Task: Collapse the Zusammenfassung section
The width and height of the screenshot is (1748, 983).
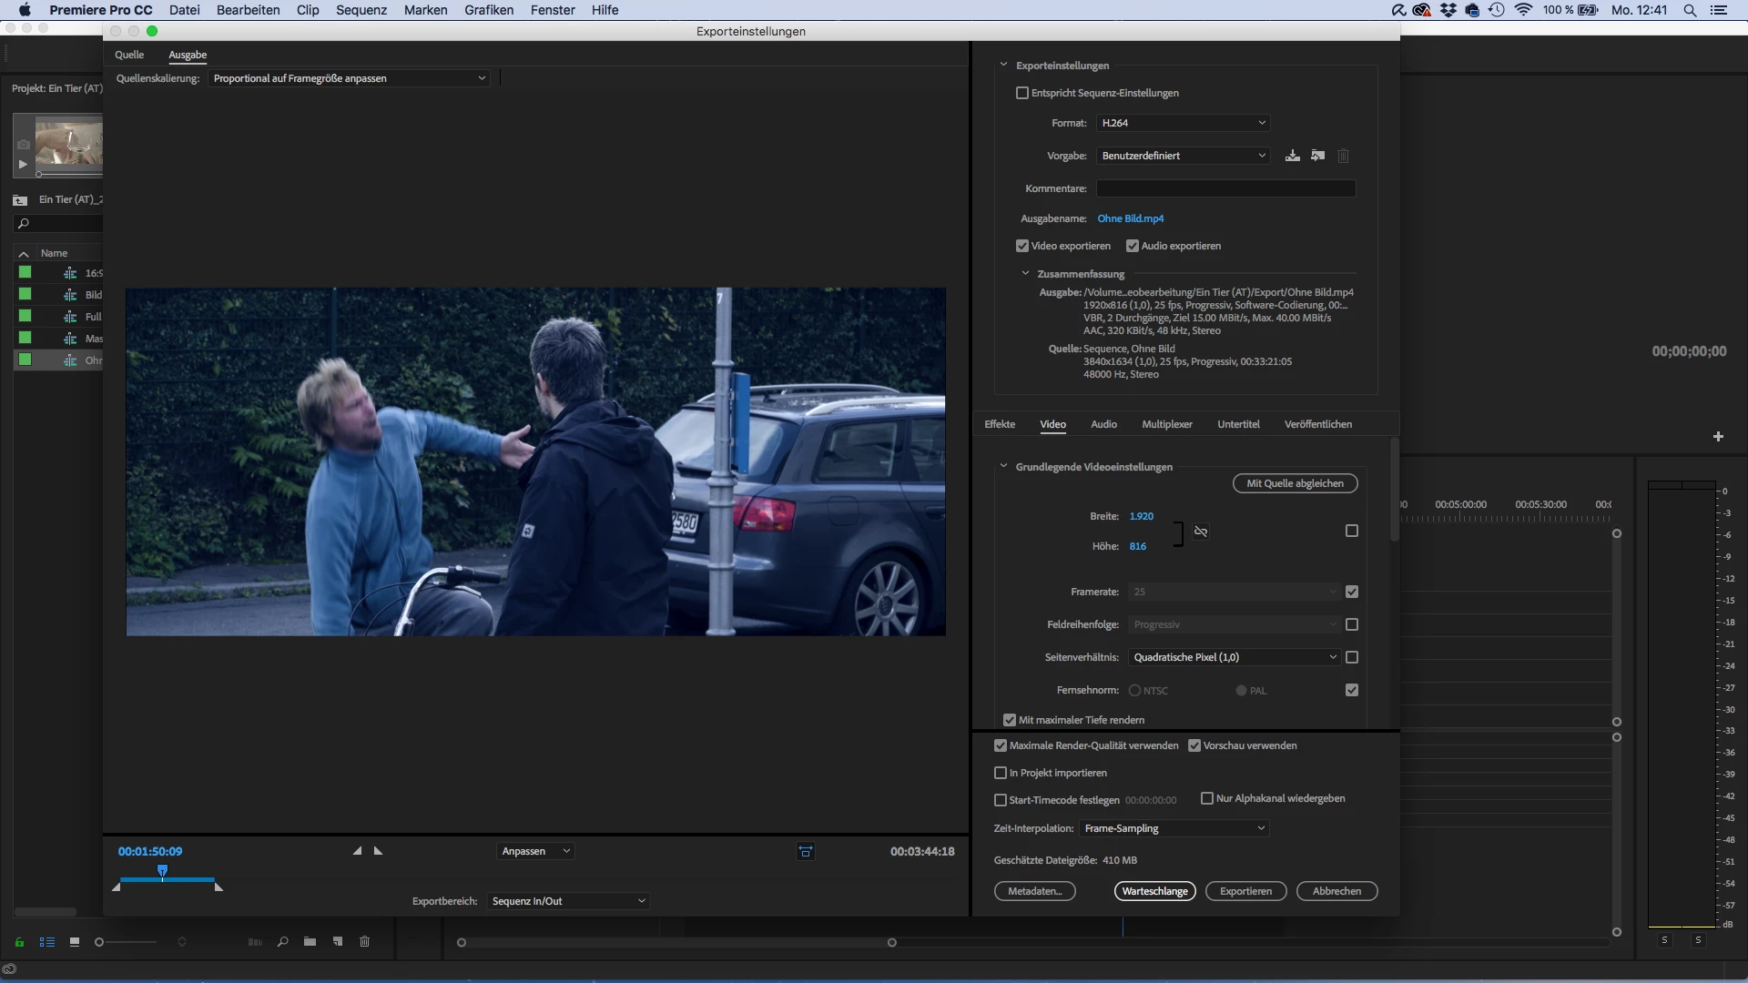Action: 1025,274
